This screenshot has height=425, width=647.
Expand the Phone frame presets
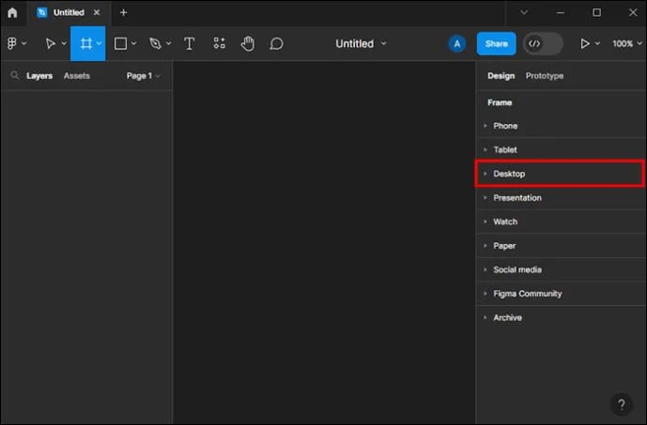point(560,126)
